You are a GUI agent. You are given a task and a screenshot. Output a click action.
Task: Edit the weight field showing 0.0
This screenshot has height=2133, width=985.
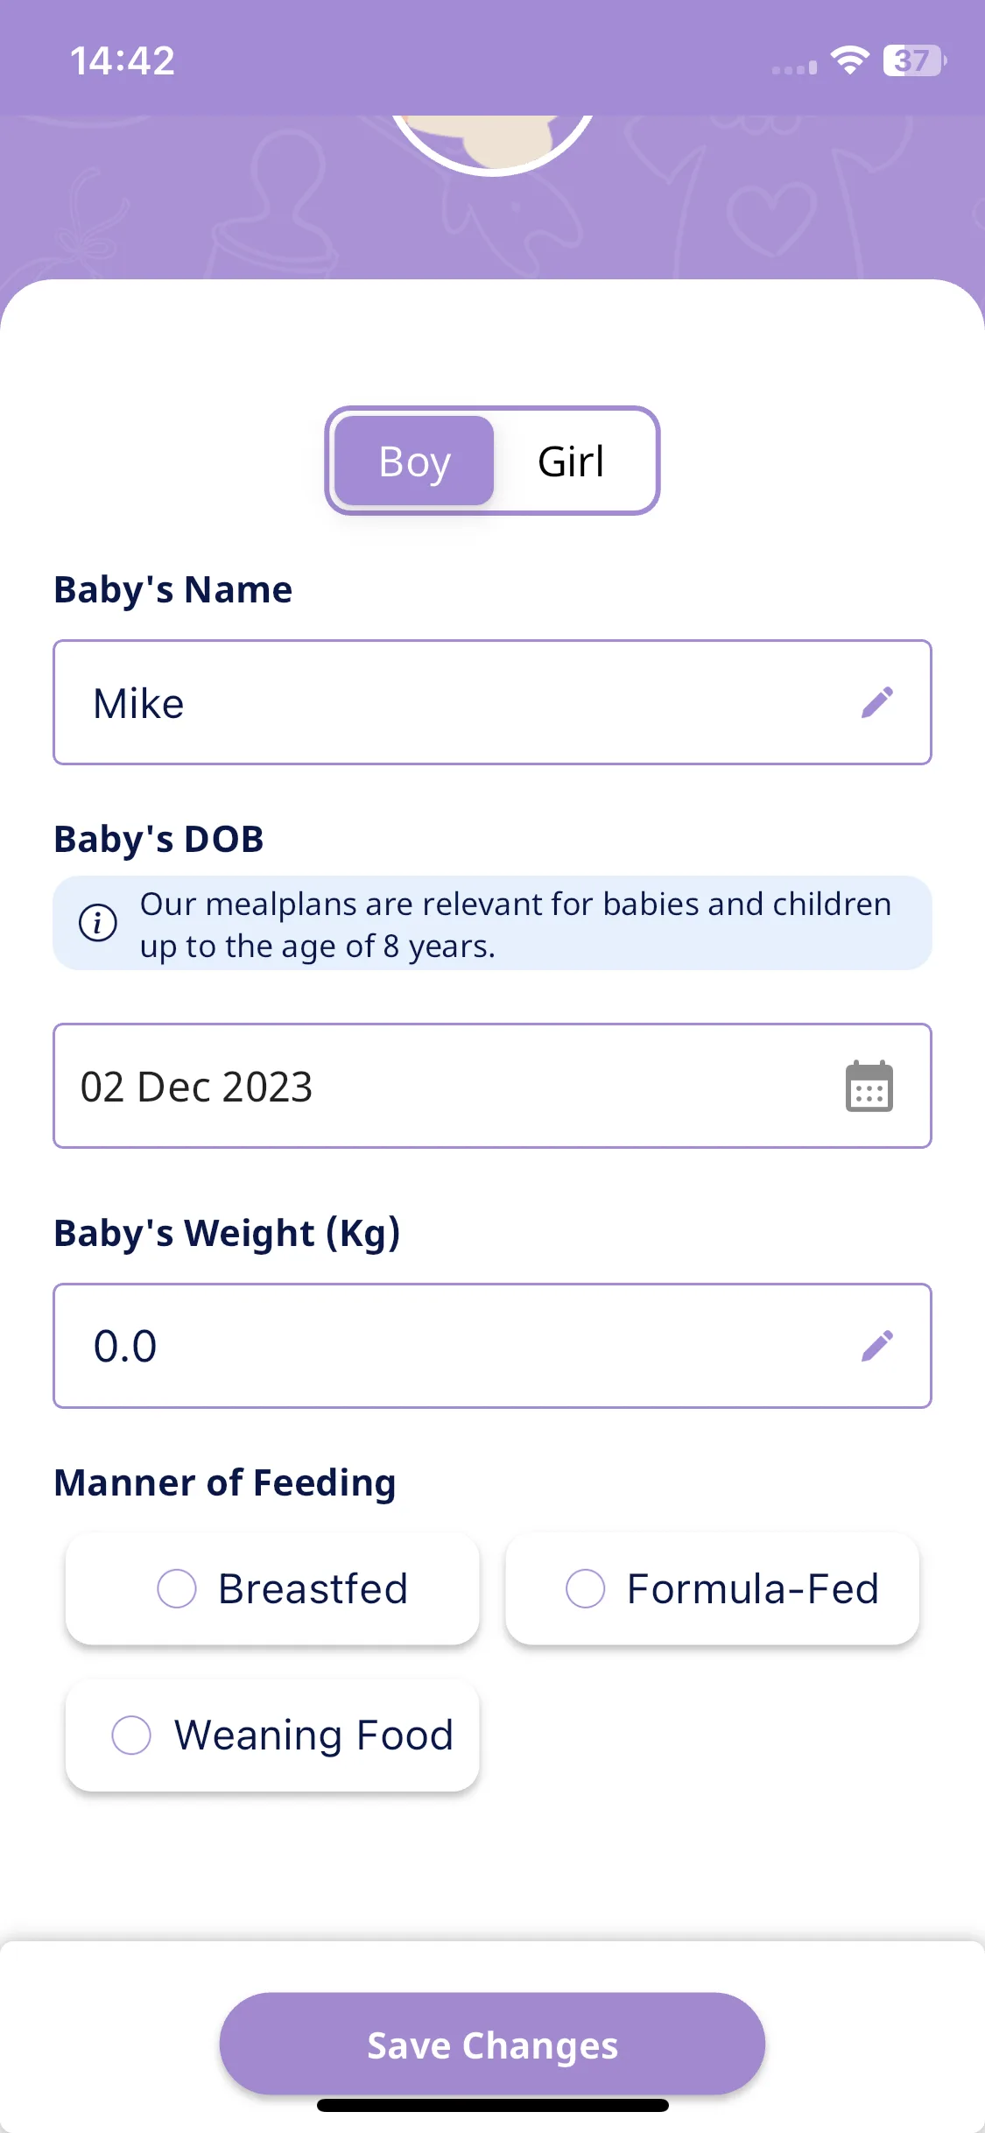tap(492, 1346)
